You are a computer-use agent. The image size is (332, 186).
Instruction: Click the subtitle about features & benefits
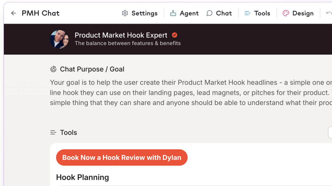128,43
